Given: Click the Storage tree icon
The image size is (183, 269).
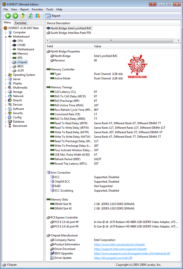Looking at the screenshot, I should click(x=10, y=92).
